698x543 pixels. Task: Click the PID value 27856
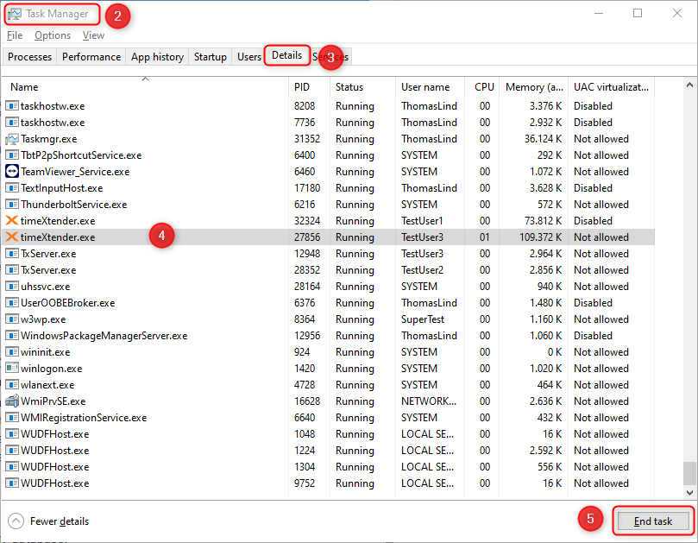[x=307, y=237]
